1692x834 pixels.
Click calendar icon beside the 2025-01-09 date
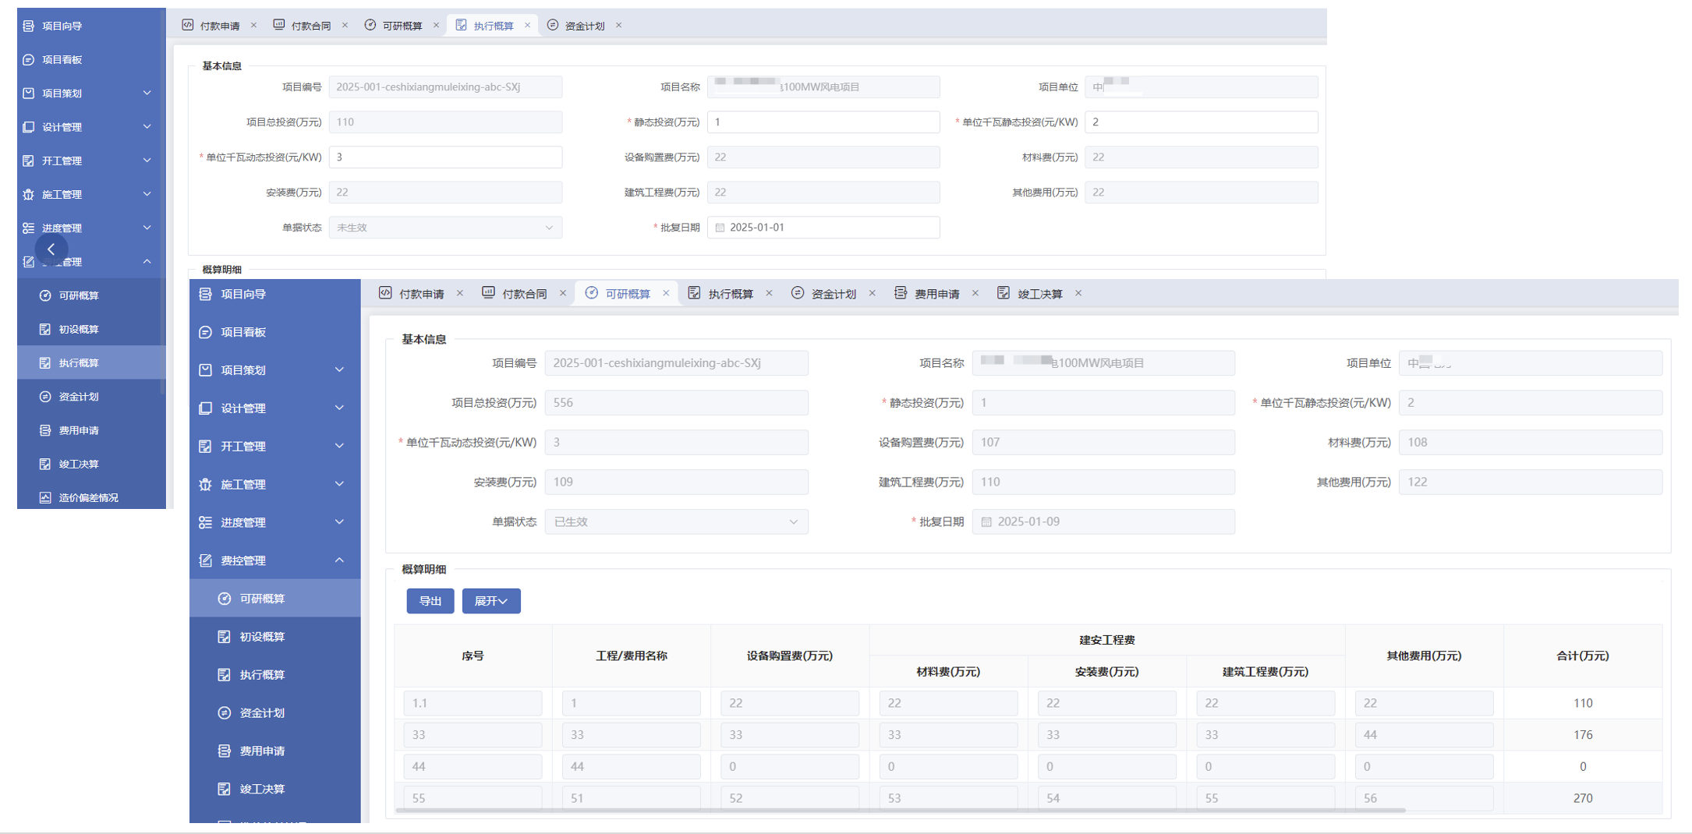986,522
